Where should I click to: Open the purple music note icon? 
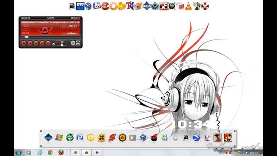[97, 6]
